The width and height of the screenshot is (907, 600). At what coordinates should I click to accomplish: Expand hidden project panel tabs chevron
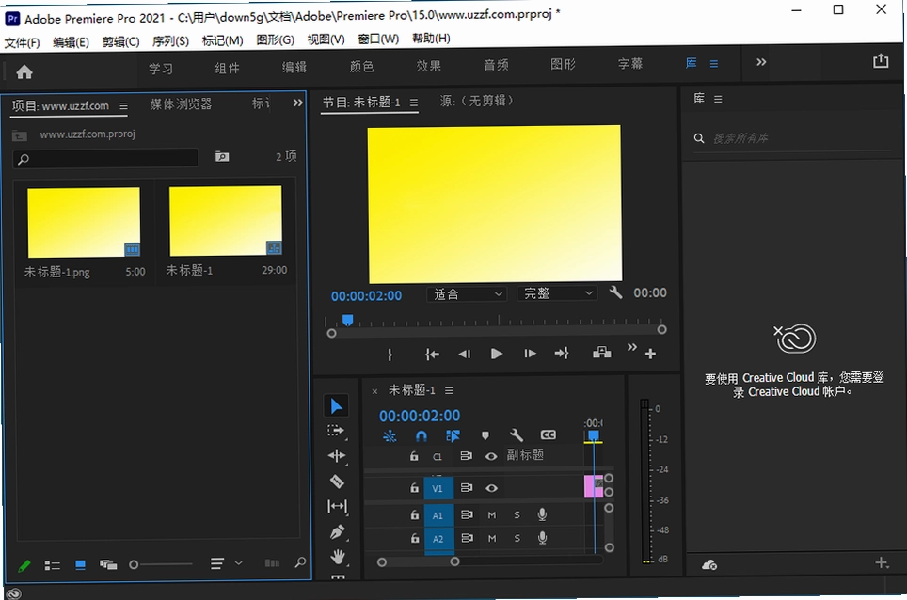click(298, 103)
